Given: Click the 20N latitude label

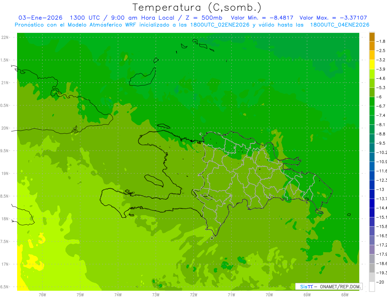Looking at the screenshot, I should click(x=5, y=128).
